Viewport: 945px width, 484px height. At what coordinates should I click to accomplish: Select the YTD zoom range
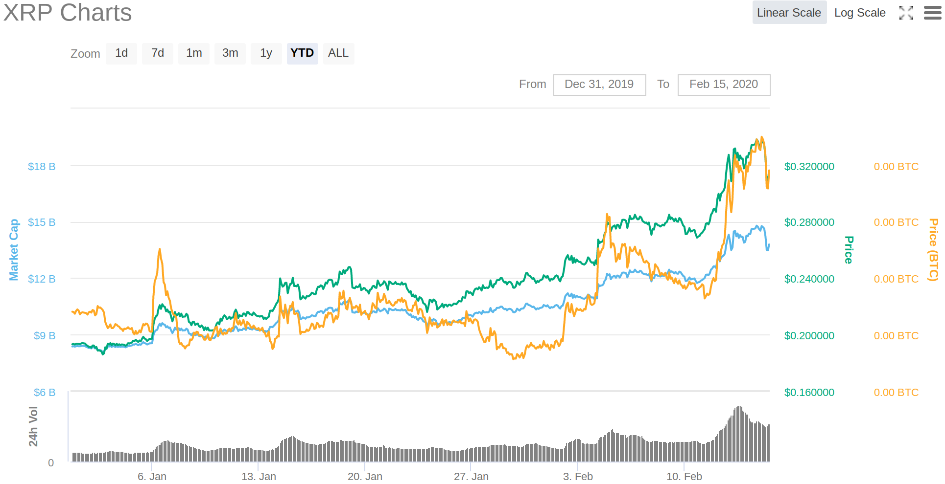[x=302, y=53]
